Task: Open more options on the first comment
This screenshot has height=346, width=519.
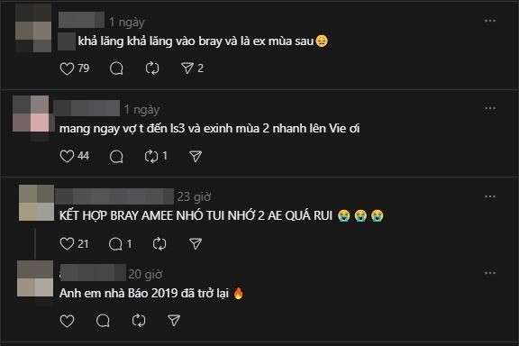Action: tap(490, 21)
